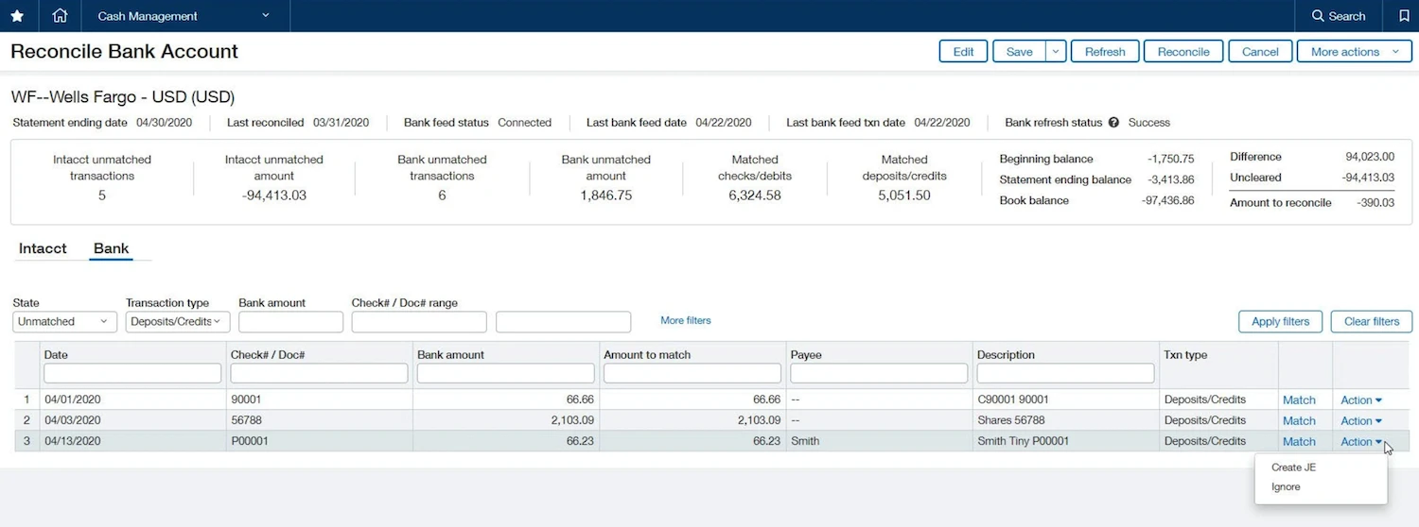Viewport: 1419px width, 527px height.
Task: Switch to the Bank tab
Action: (x=111, y=248)
